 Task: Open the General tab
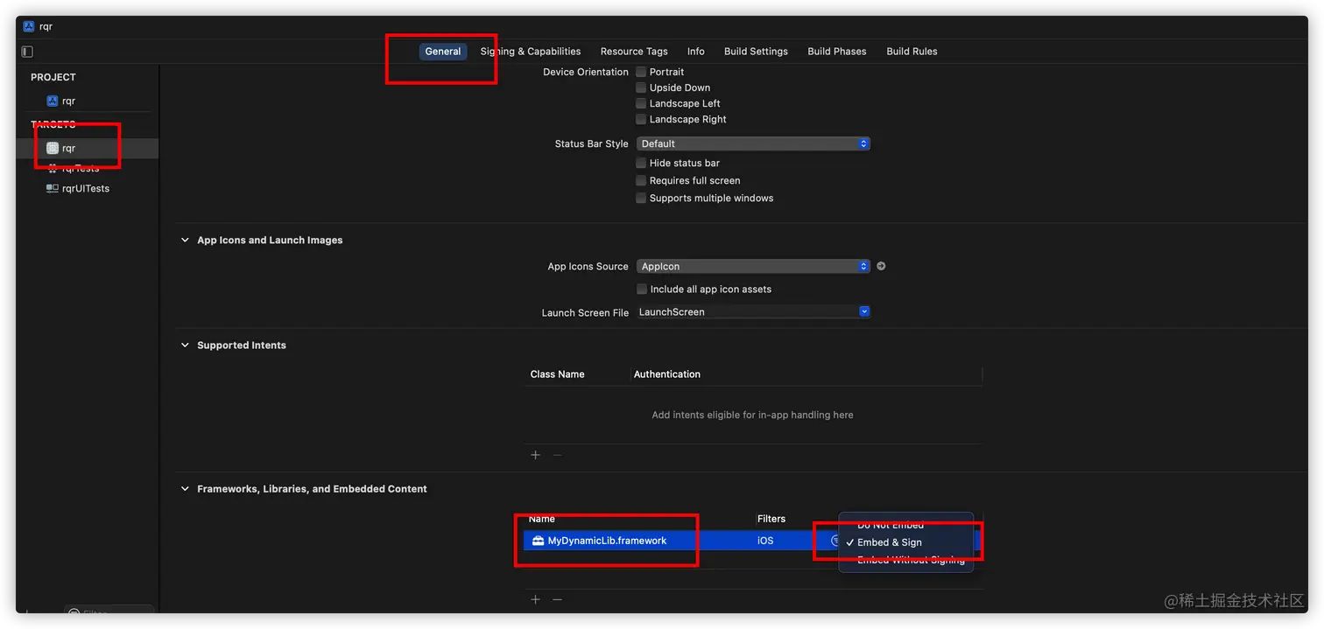point(443,52)
